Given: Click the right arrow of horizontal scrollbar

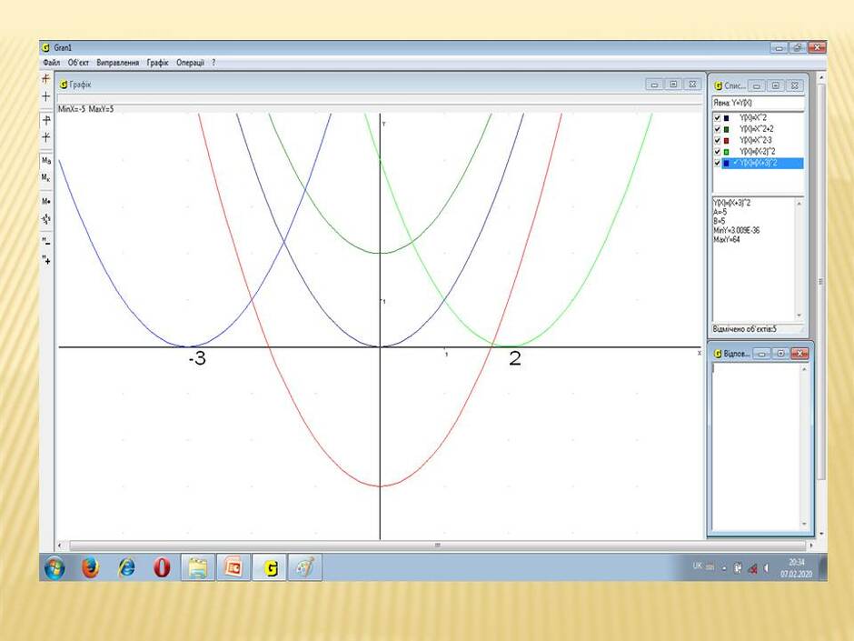Looking at the screenshot, I should [811, 545].
